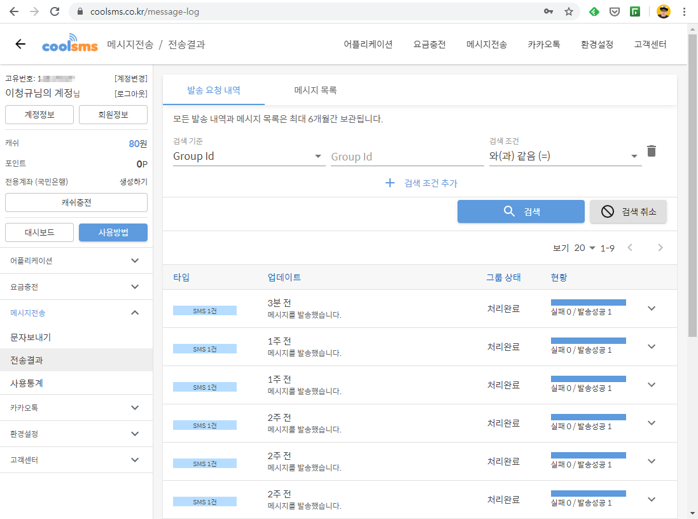
Task: Click the browser reload icon
Action: coord(55,11)
